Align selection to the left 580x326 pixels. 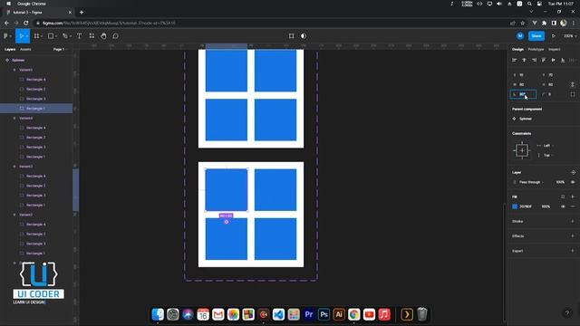514,60
